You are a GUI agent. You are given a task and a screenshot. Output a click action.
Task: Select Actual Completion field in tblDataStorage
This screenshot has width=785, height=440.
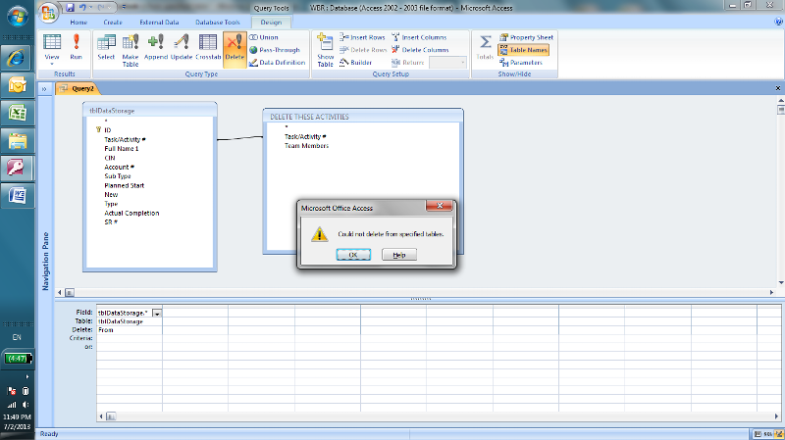pyautogui.click(x=131, y=213)
